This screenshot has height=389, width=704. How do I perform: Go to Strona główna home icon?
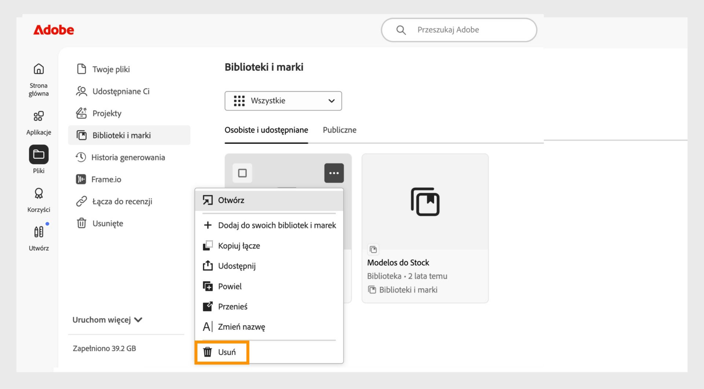click(38, 69)
